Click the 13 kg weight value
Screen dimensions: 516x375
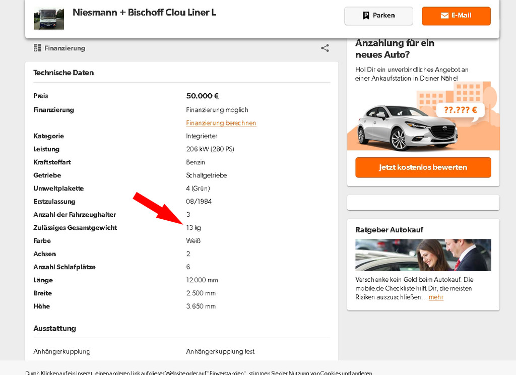coord(193,227)
